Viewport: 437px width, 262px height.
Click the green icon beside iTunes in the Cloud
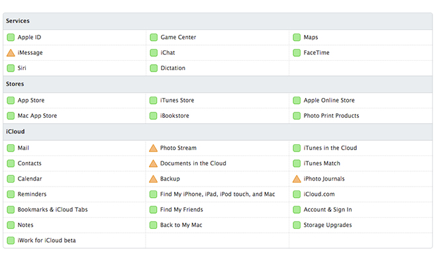coord(297,148)
